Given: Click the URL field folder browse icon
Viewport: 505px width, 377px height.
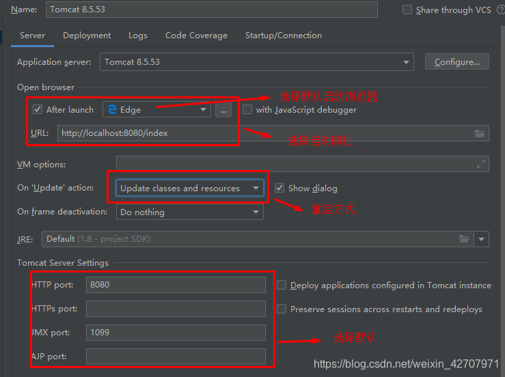Looking at the screenshot, I should pyautogui.click(x=480, y=133).
